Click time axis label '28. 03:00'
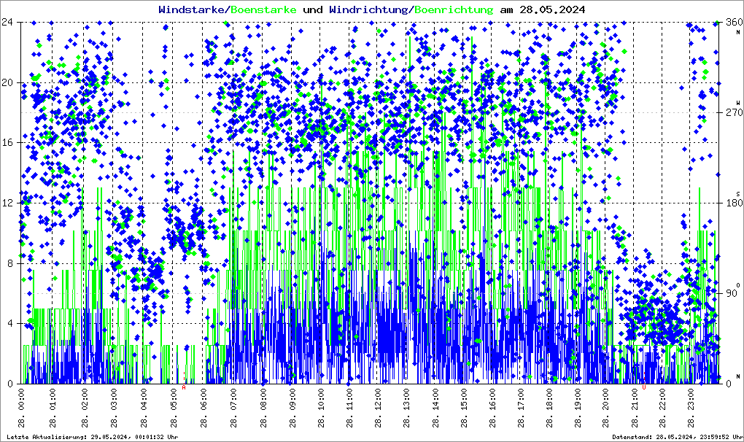The width and height of the screenshot is (744, 442). pyautogui.click(x=114, y=408)
